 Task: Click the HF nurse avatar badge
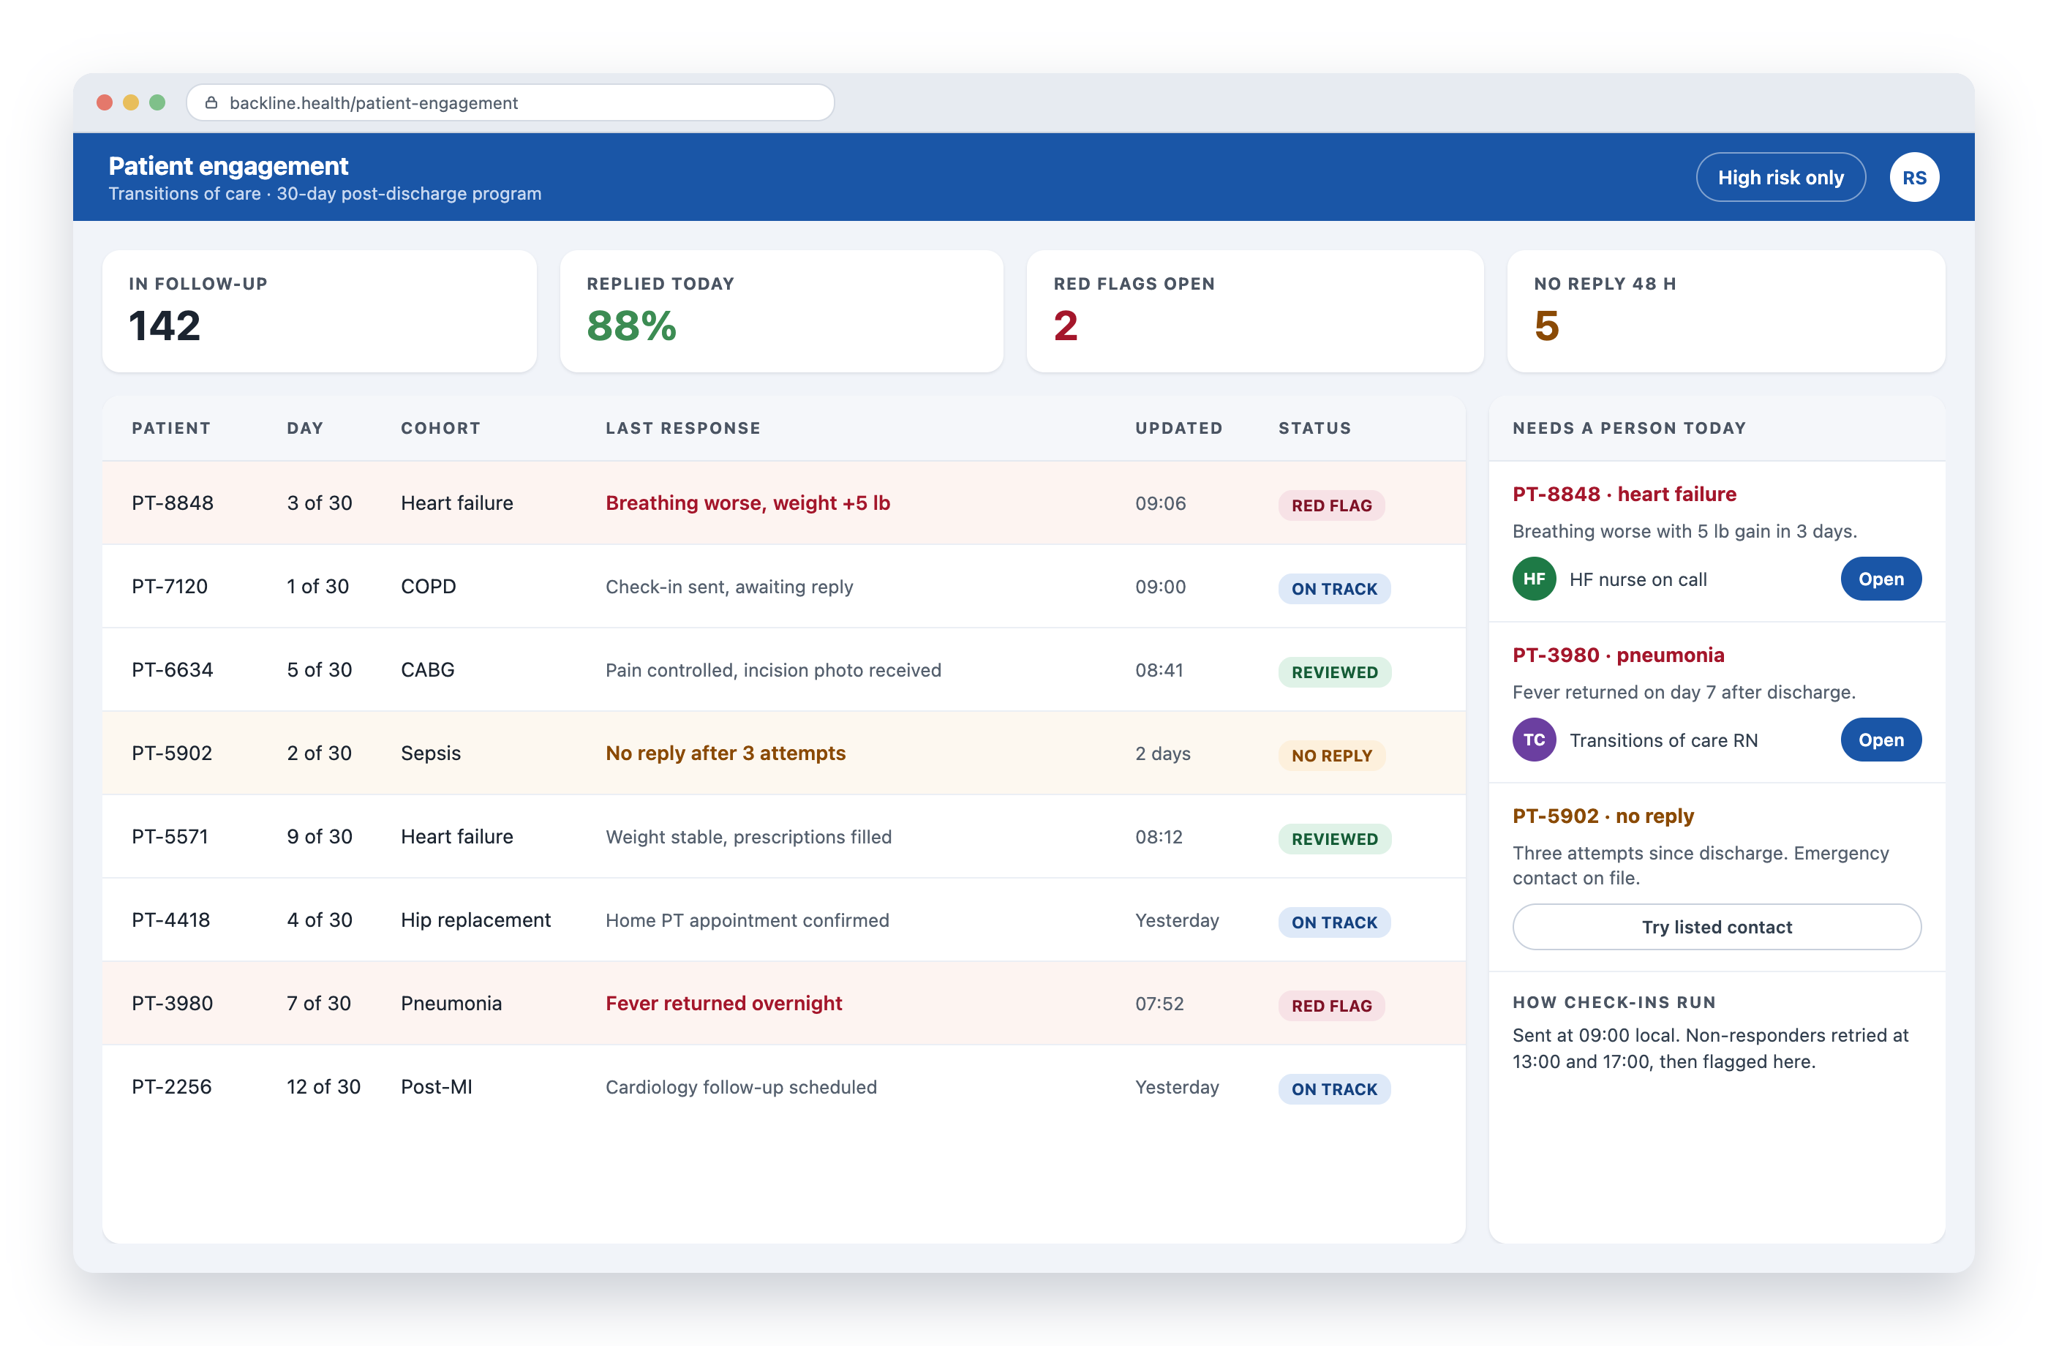pyautogui.click(x=1533, y=579)
